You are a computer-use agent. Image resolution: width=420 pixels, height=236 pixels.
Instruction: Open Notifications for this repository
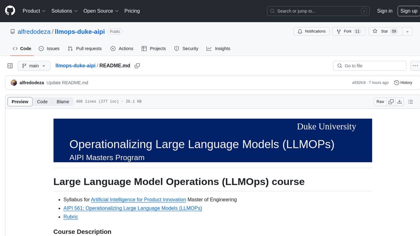312,32
